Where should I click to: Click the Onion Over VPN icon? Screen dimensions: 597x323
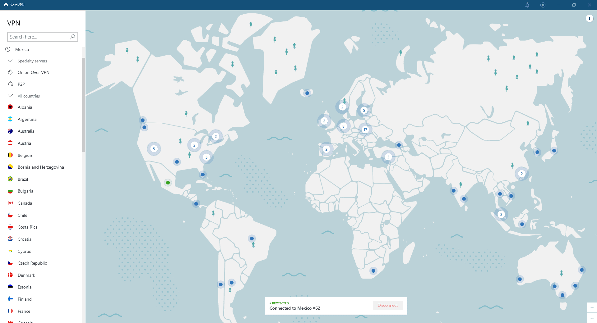tap(10, 72)
